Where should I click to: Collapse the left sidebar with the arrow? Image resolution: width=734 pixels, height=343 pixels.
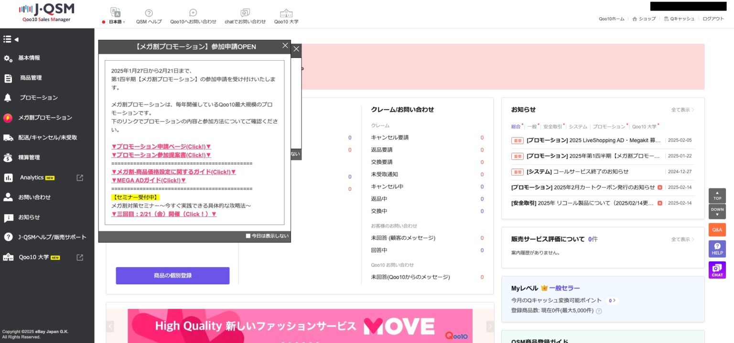[x=17, y=39]
